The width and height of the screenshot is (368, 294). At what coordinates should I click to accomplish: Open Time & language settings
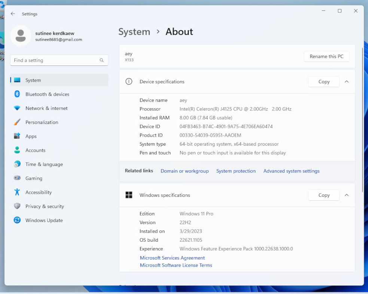coord(59,164)
